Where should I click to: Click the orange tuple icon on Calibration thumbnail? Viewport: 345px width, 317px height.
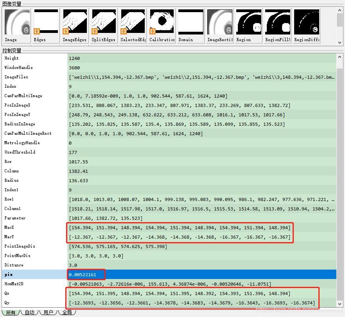pos(152,31)
